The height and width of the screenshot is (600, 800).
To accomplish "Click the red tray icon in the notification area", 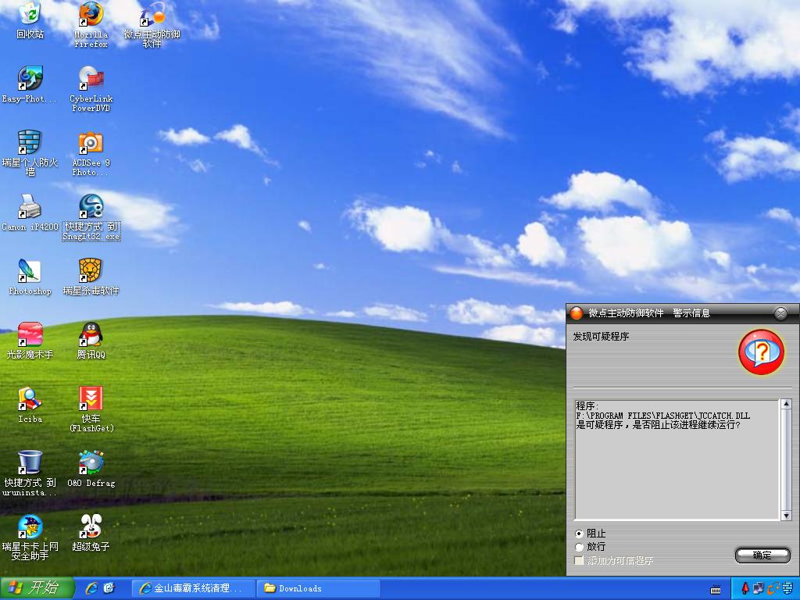I will click(745, 588).
